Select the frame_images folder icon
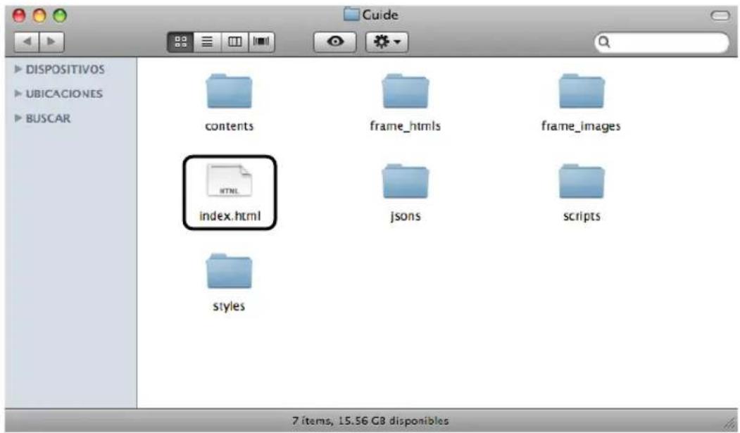Image resolution: width=740 pixels, height=433 pixels. click(582, 92)
